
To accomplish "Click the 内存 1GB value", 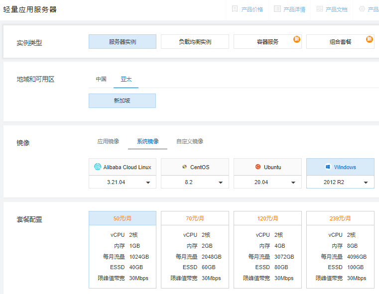I will point(134,246).
